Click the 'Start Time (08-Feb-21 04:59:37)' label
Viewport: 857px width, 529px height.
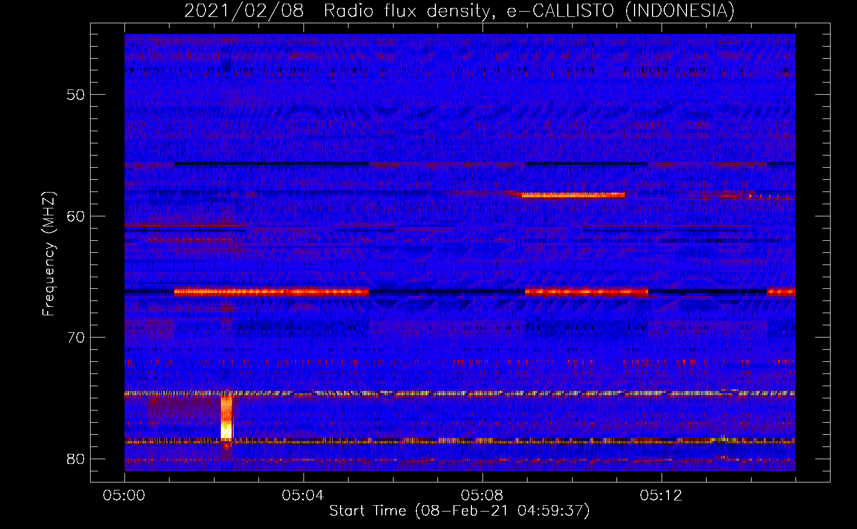click(459, 511)
